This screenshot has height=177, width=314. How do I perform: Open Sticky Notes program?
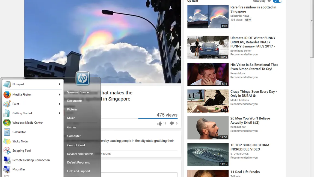[x=20, y=141]
